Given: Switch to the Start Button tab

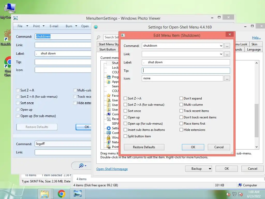Looking at the screenshot, I should point(107,49).
